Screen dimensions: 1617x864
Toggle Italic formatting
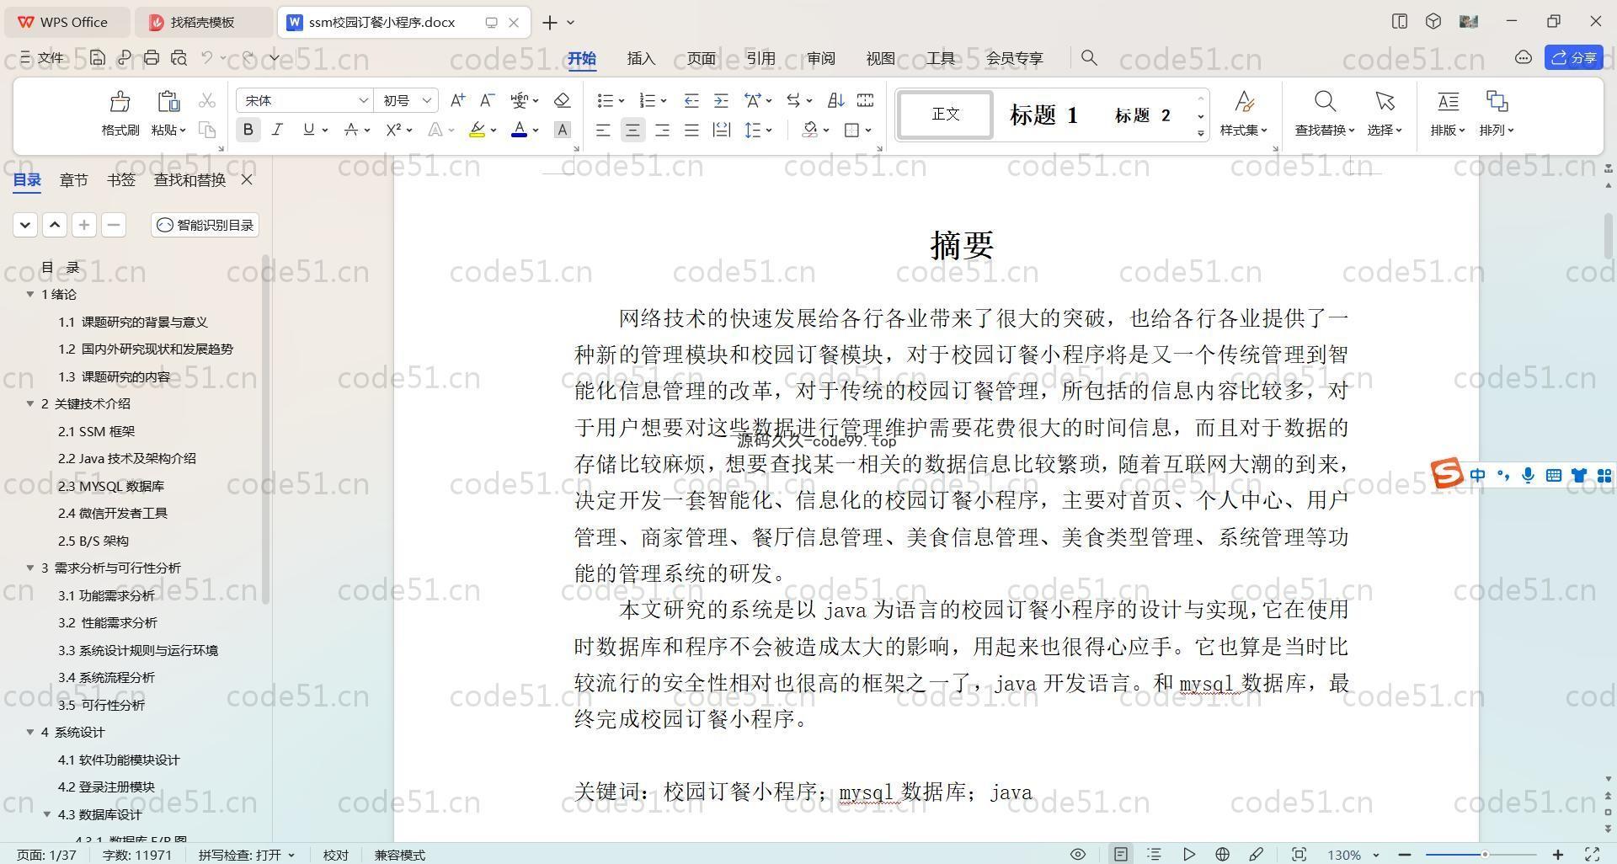point(276,130)
